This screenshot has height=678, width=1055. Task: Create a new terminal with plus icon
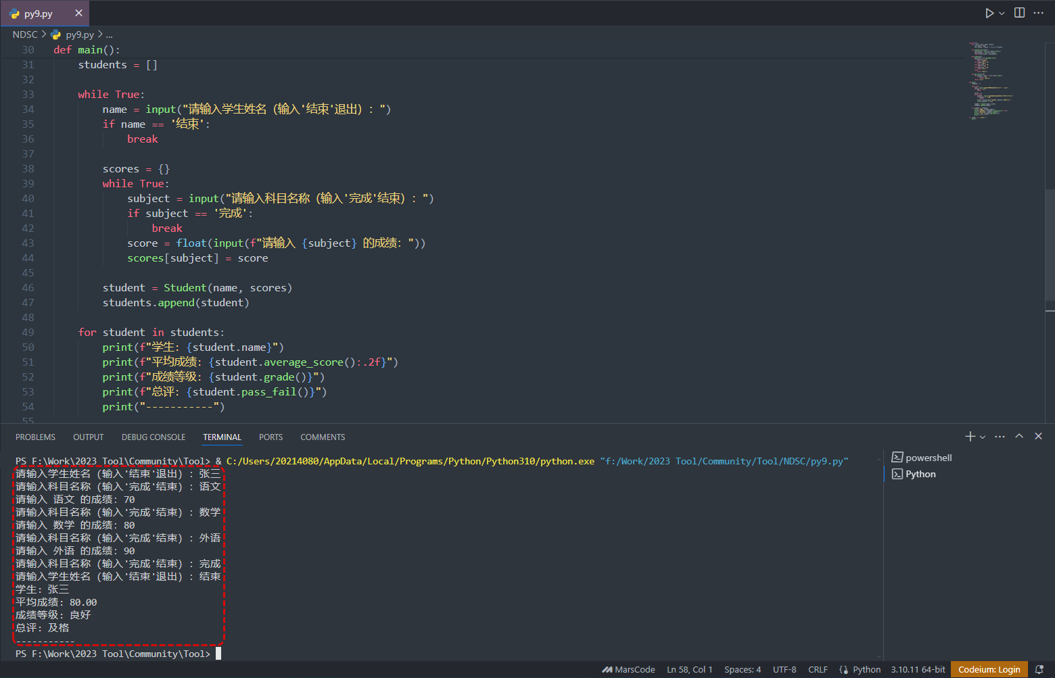tap(970, 437)
